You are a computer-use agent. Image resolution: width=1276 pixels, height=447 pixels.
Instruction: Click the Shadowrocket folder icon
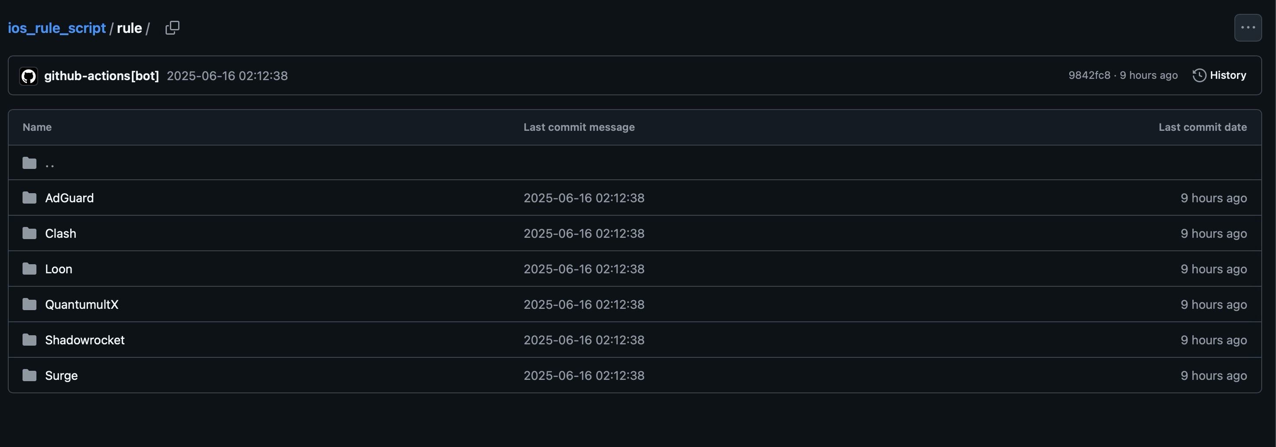[x=30, y=340]
